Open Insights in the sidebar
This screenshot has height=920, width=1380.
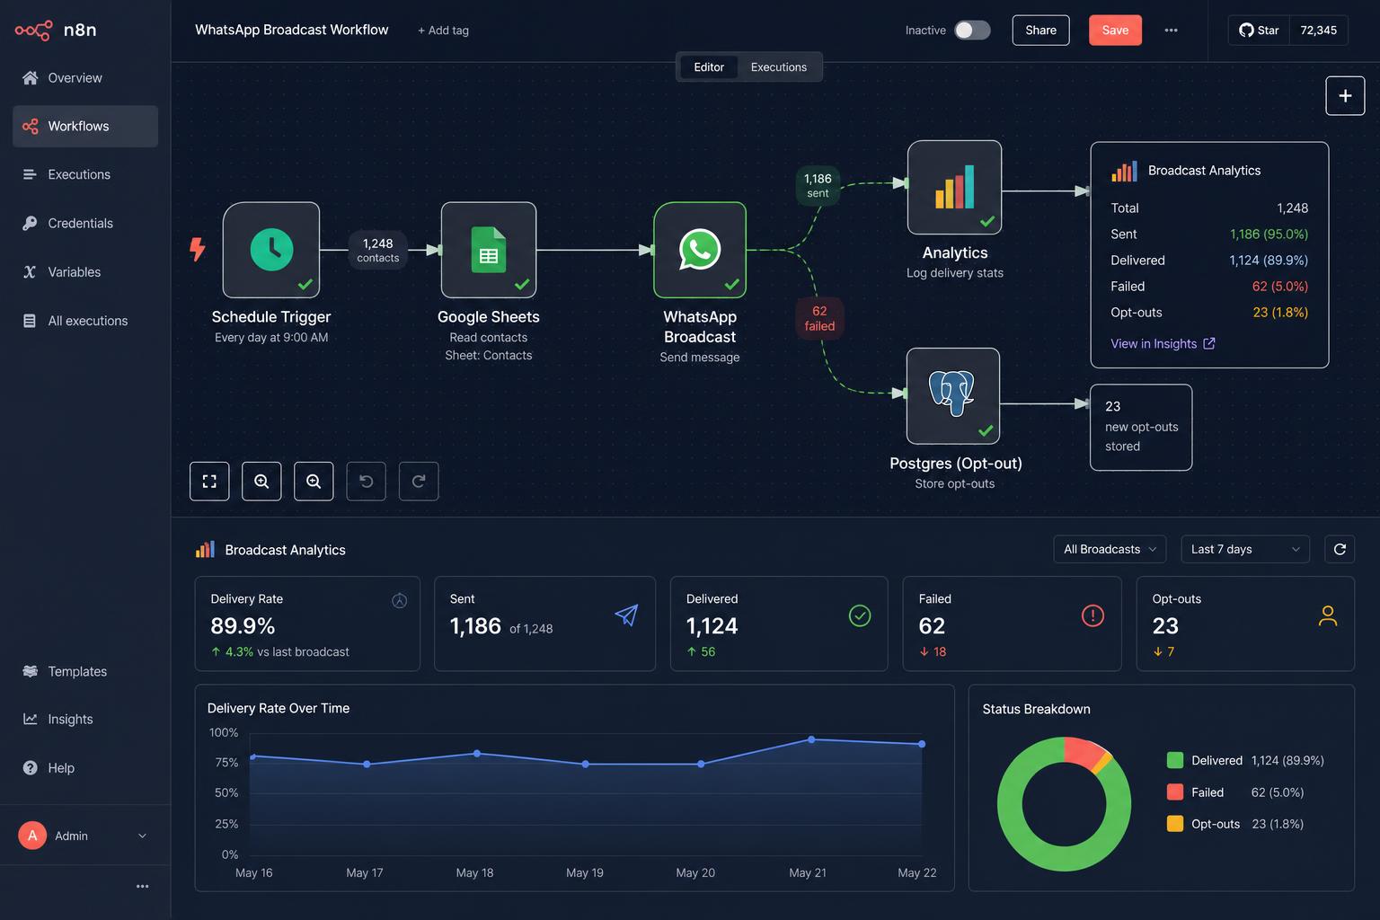[85, 719]
